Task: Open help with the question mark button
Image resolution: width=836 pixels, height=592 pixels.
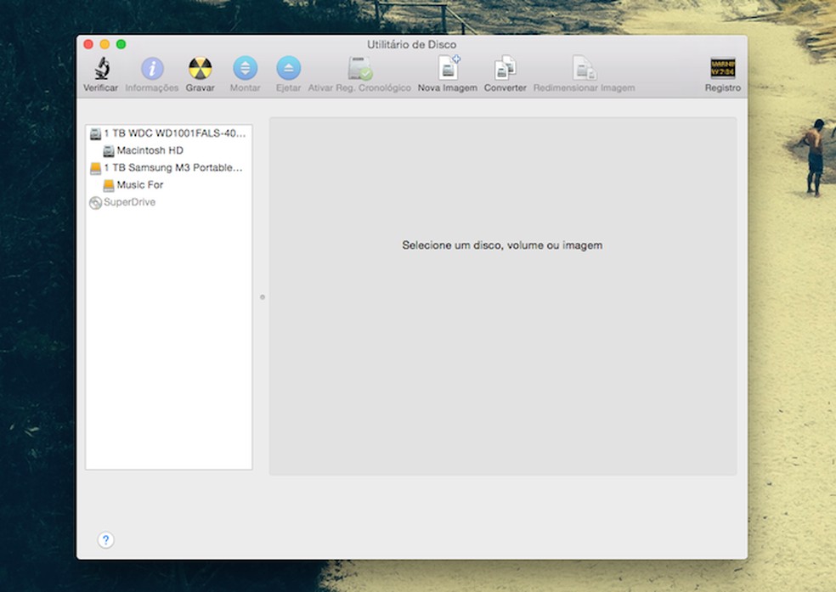Action: (x=105, y=540)
